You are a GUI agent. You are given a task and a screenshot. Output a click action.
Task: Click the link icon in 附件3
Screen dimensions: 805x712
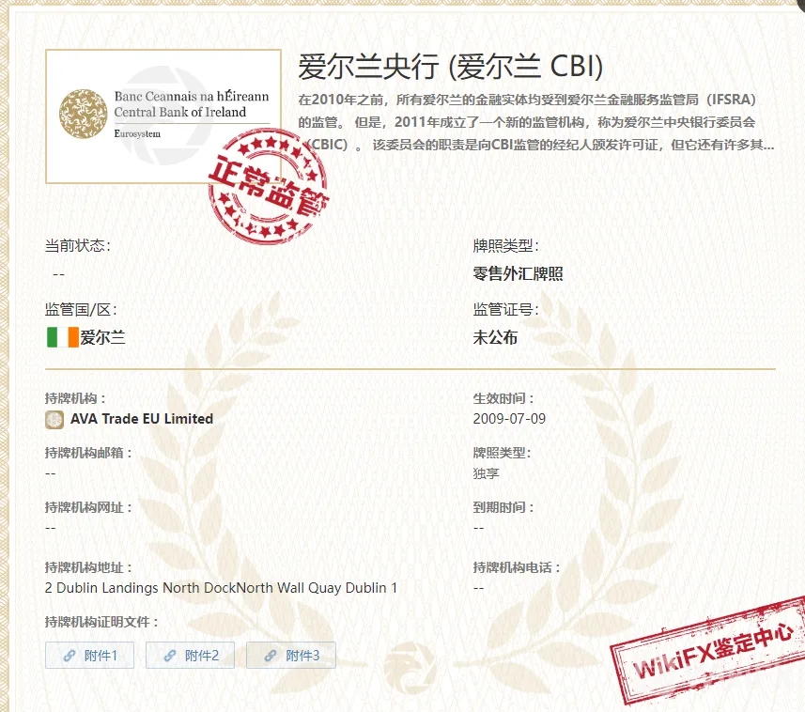pyautogui.click(x=271, y=656)
